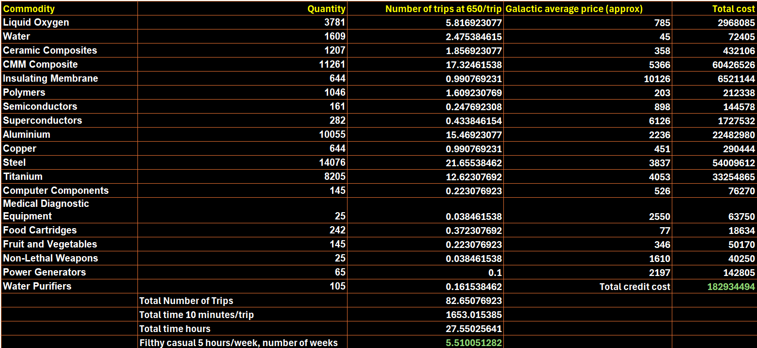757x348 pixels.
Task: Click Insulating Membrane price 10126
Action: coord(588,78)
